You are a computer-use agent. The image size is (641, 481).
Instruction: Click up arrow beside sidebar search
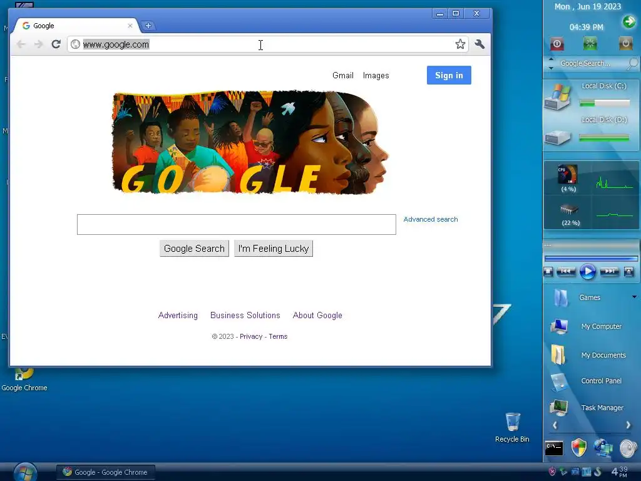551,59
